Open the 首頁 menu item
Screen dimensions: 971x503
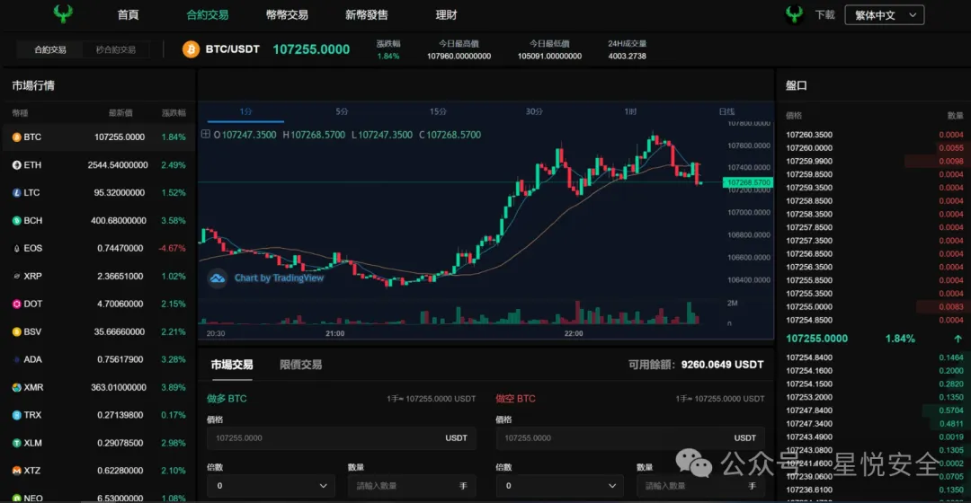point(129,15)
